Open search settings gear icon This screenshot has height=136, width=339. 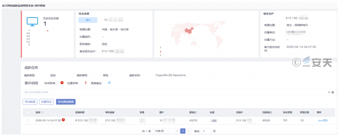coord(333,92)
